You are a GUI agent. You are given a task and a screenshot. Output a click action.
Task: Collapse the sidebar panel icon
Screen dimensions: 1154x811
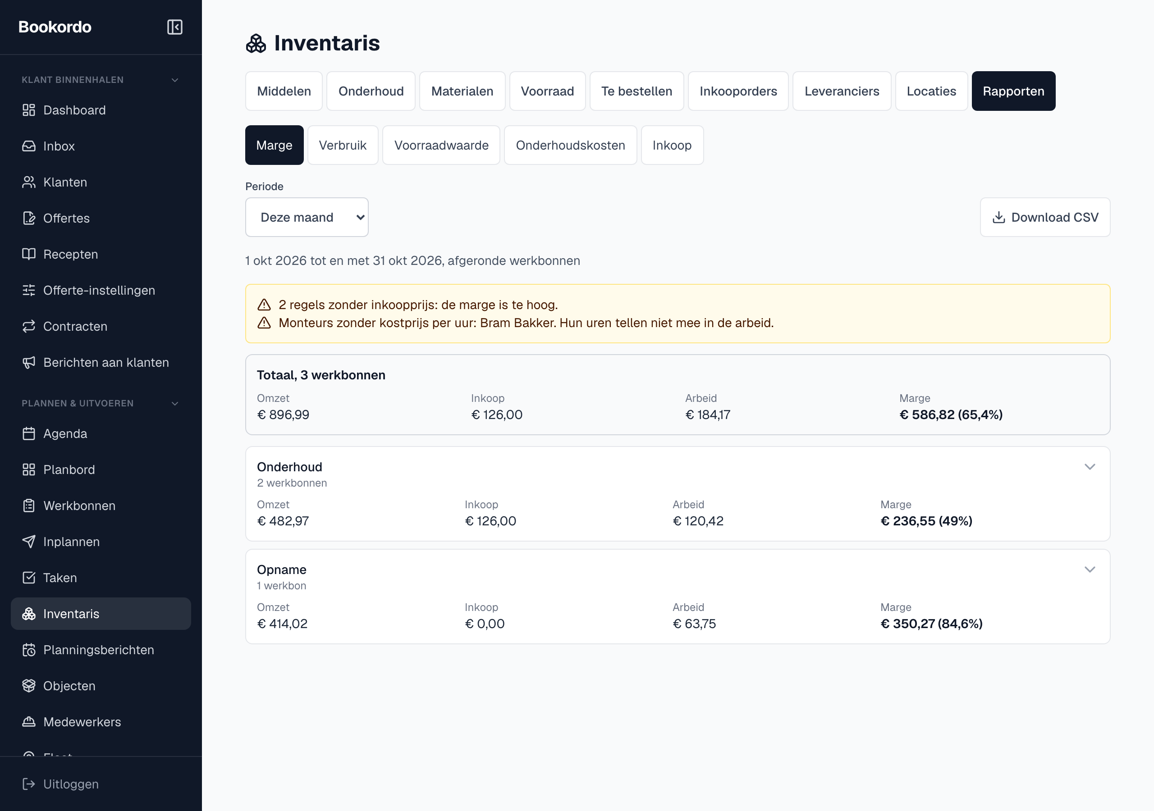[x=174, y=27]
